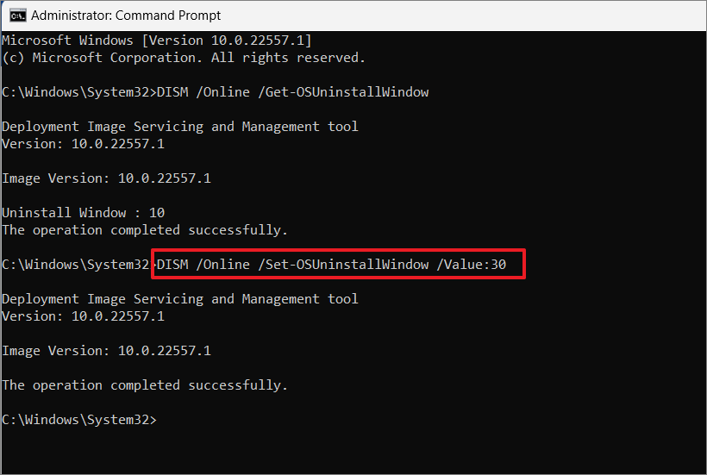Click the second Version: 10.0.22557.1 line under DISM
The height and width of the screenshot is (475, 707).
84,316
